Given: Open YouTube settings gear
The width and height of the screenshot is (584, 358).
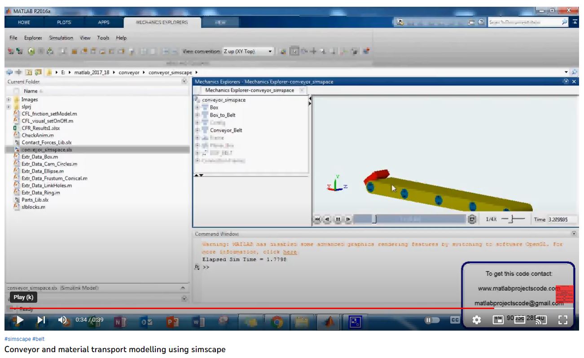Looking at the screenshot, I should click(476, 320).
